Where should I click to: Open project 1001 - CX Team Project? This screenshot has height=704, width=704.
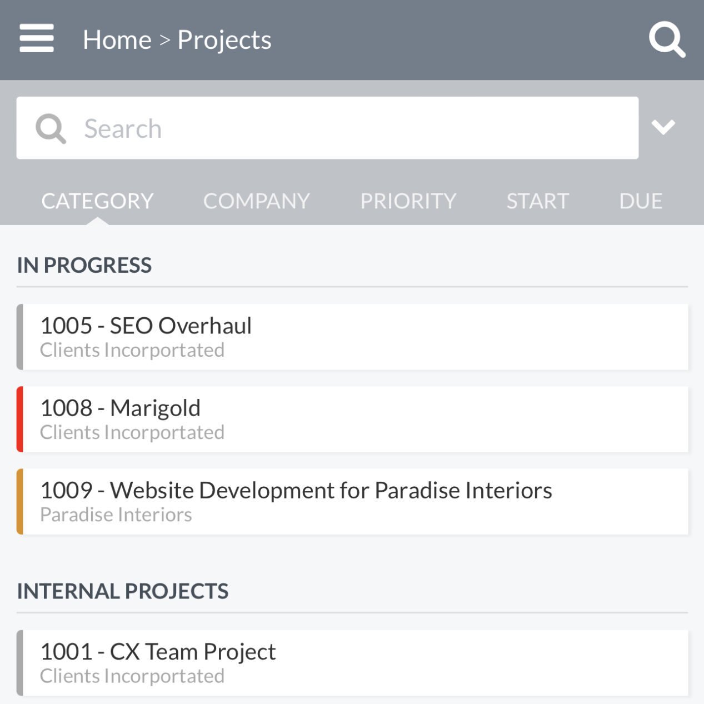pos(352,663)
